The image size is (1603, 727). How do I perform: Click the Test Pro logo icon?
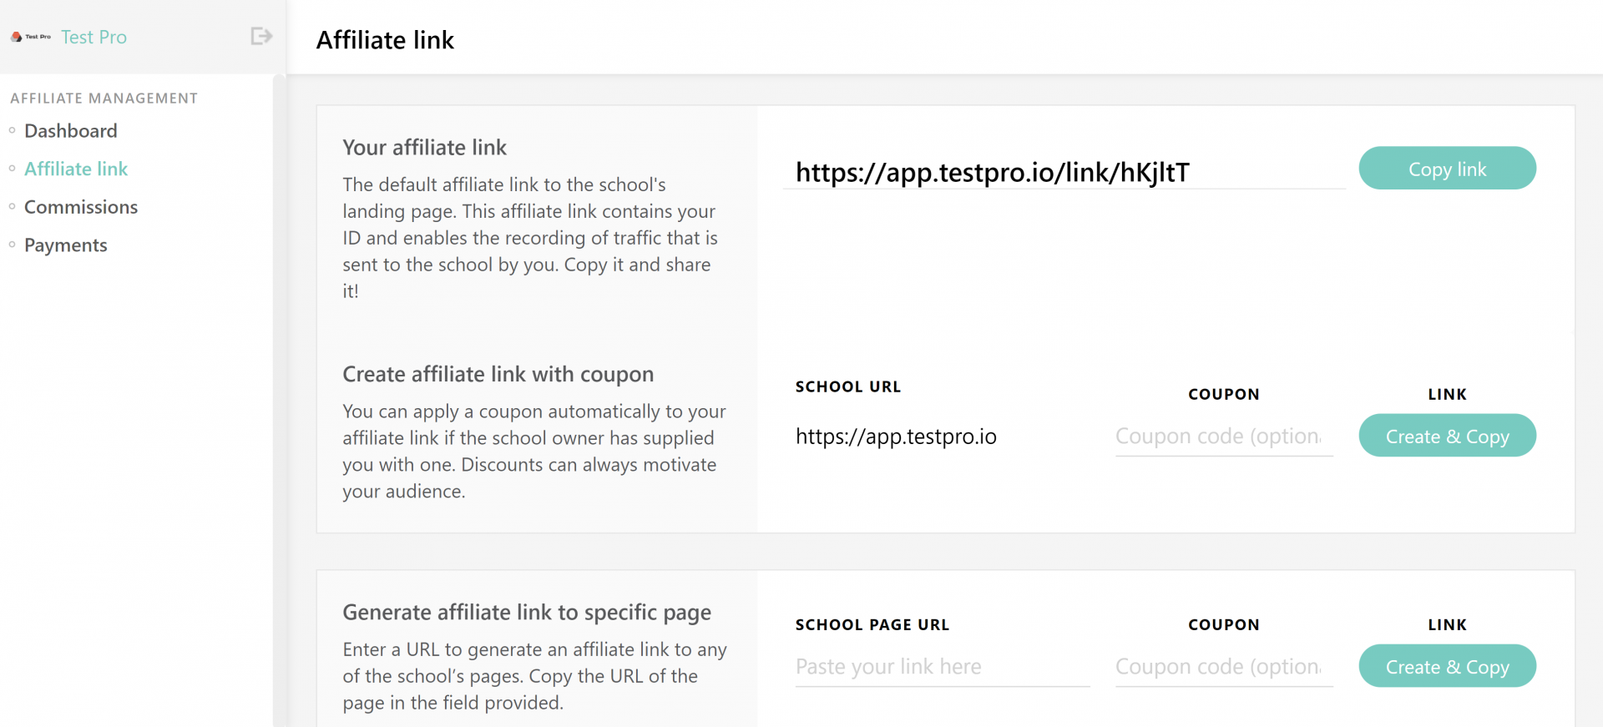[31, 37]
